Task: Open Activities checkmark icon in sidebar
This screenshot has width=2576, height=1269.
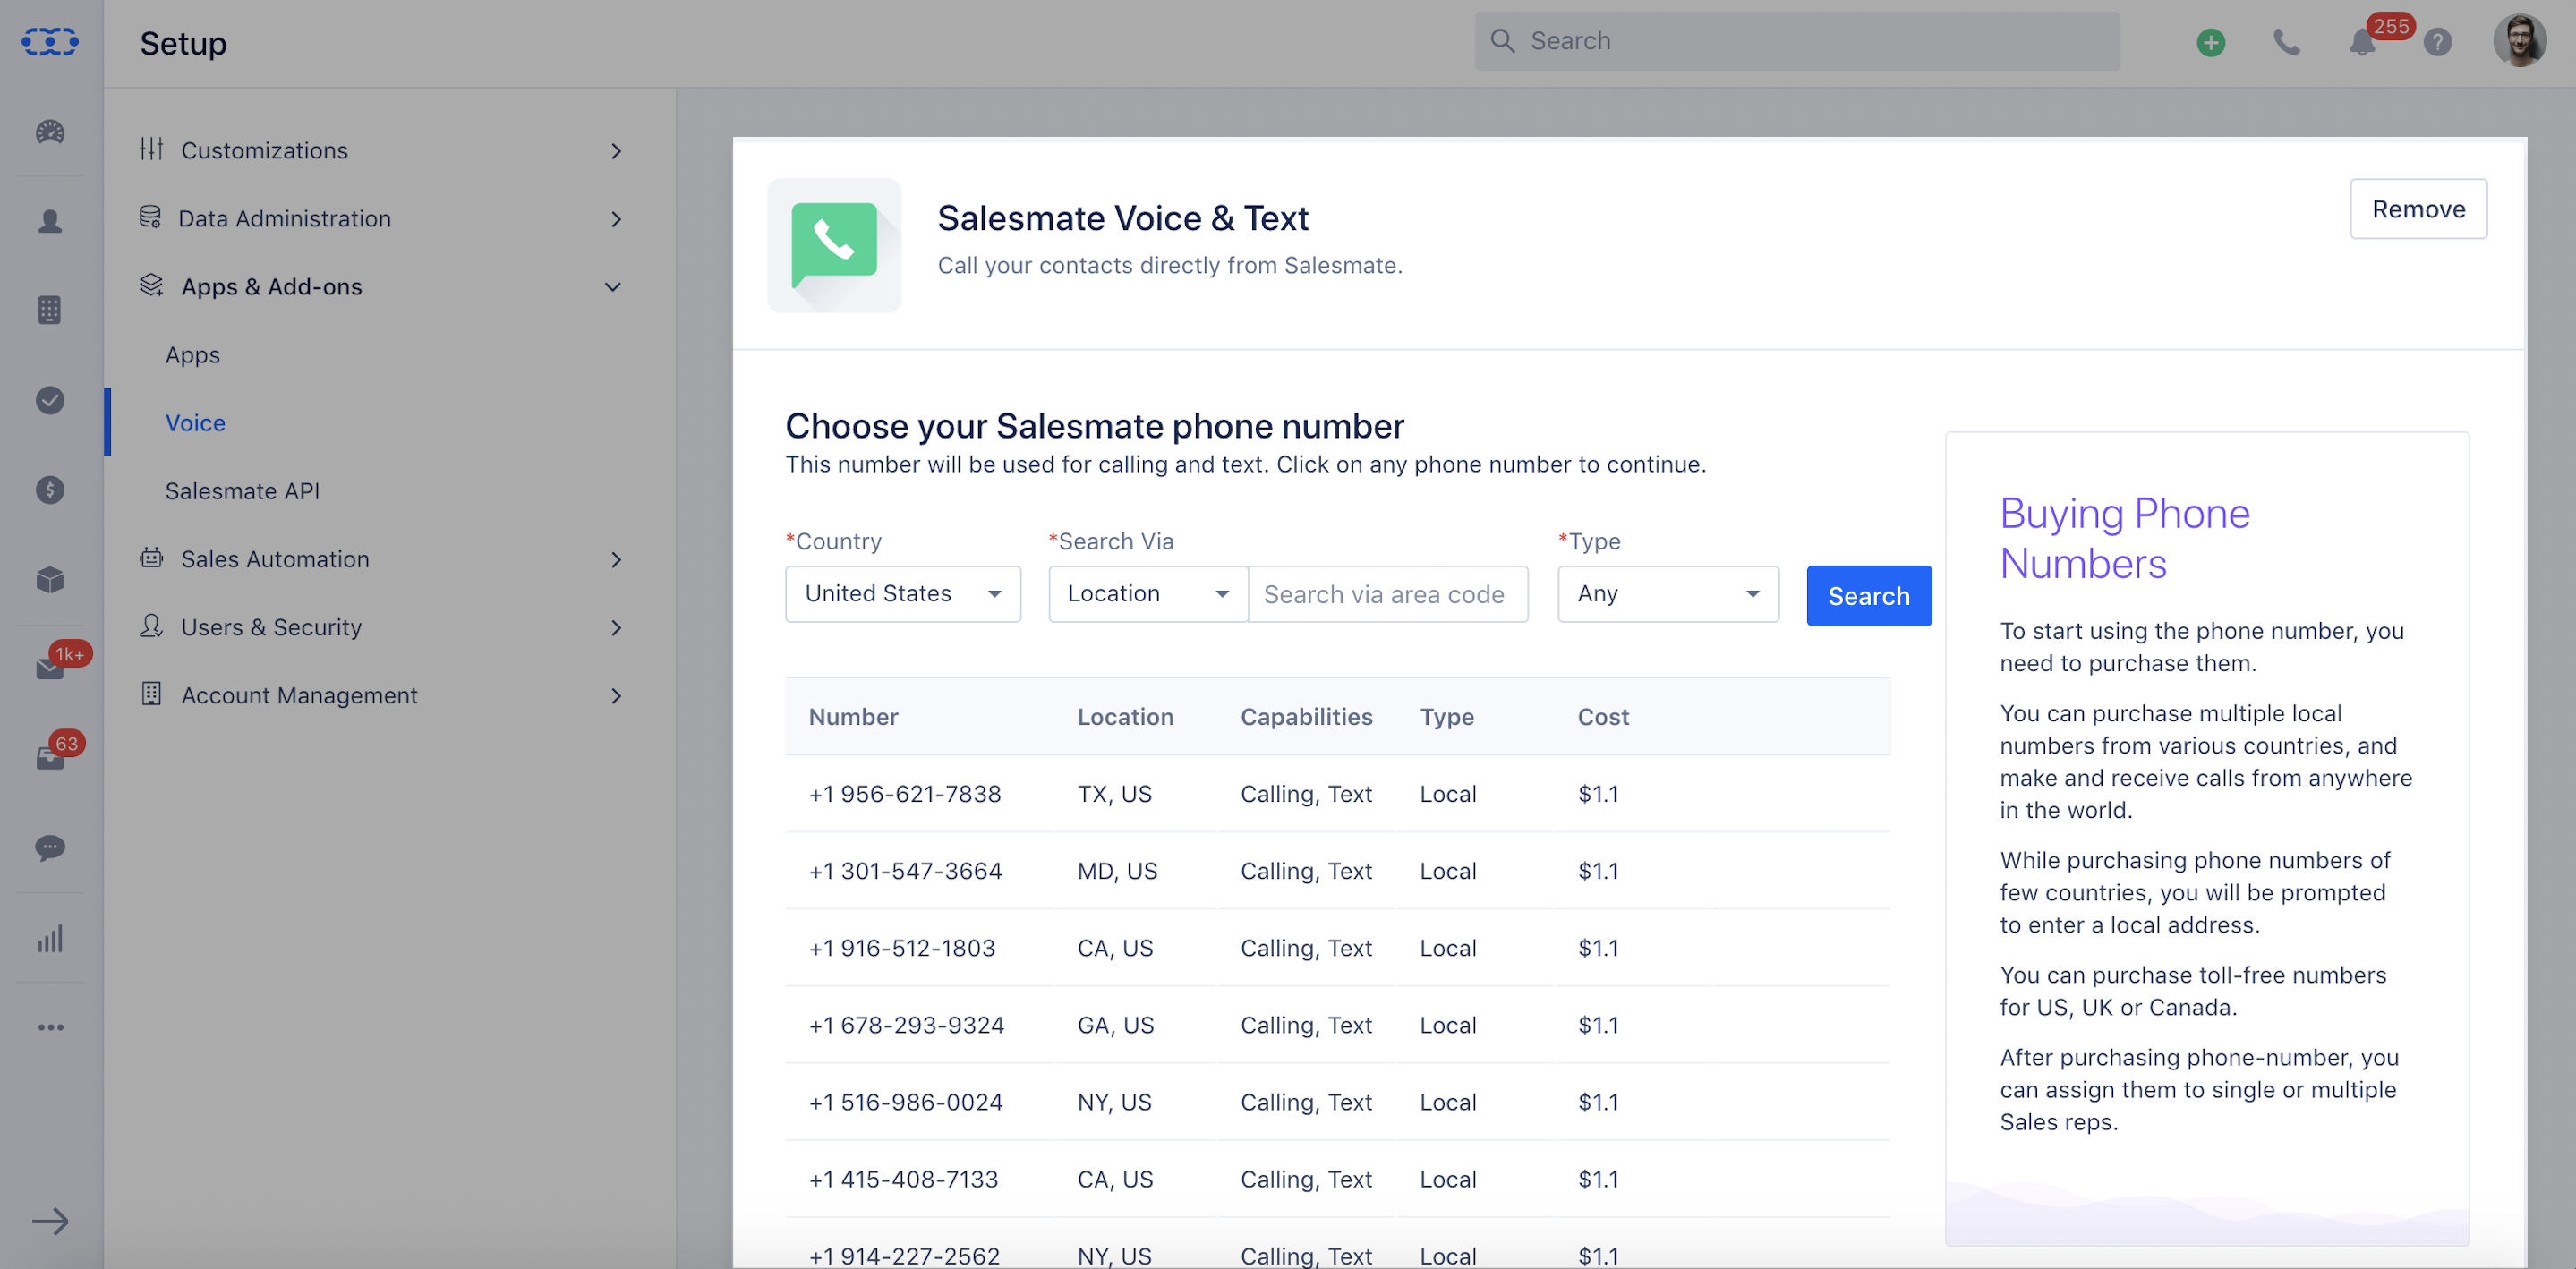Action: coord(50,400)
